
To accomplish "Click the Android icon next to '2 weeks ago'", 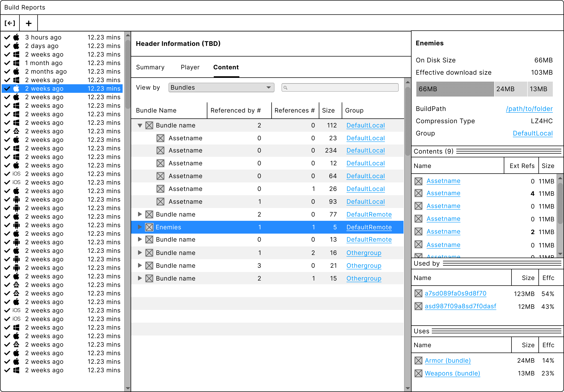I will (x=16, y=199).
